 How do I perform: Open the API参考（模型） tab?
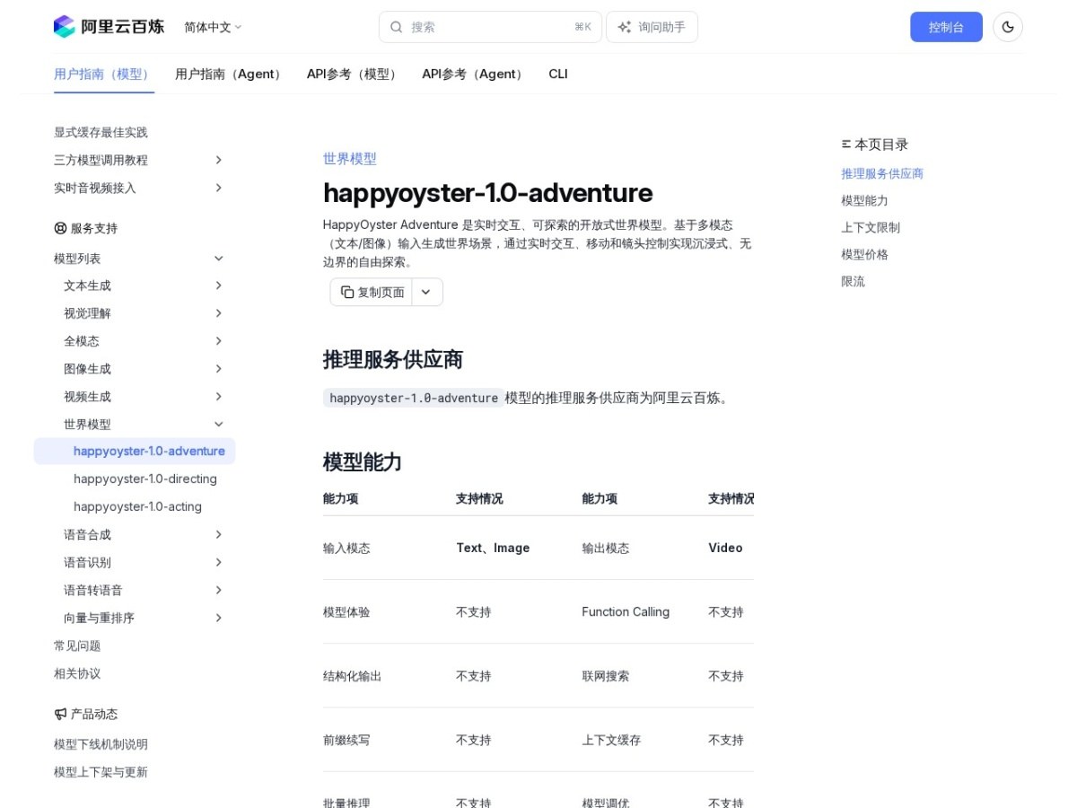pyautogui.click(x=354, y=74)
